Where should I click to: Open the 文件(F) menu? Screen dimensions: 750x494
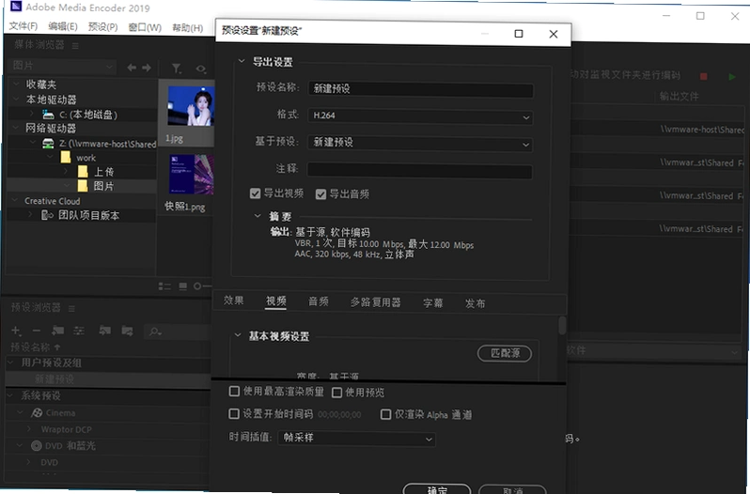pyautogui.click(x=23, y=25)
